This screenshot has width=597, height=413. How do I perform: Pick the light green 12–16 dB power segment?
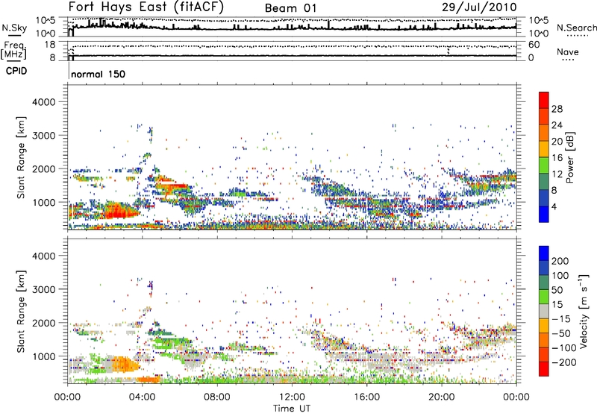pos(544,165)
